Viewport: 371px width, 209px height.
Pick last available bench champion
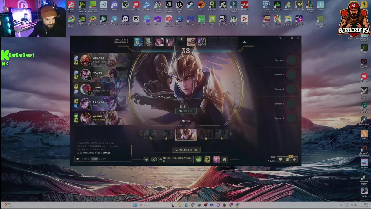coord(202,42)
